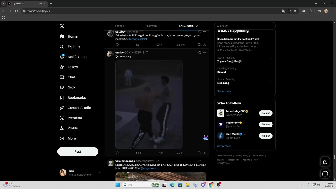The image size is (336, 189).
Task: Open Notifications in the sidebar
Action: pos(74,57)
